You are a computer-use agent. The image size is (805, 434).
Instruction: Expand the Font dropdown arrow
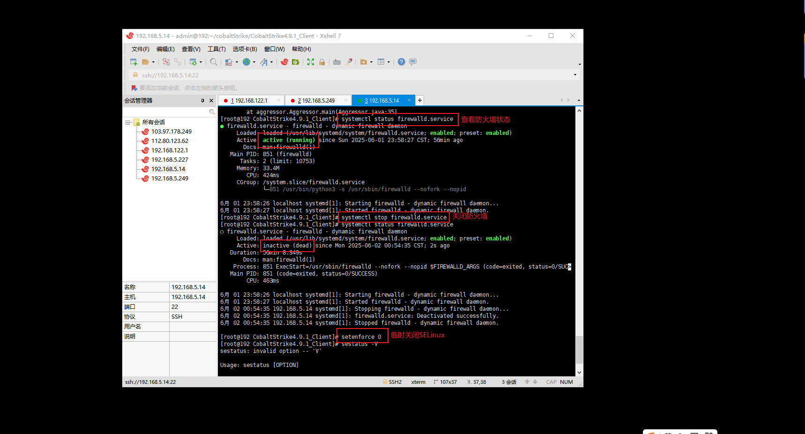[x=271, y=62]
